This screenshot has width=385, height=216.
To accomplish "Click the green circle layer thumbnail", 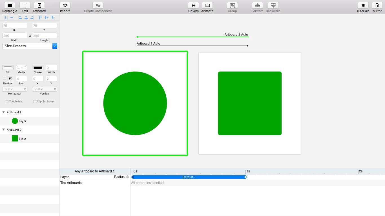I will (x=15, y=121).
